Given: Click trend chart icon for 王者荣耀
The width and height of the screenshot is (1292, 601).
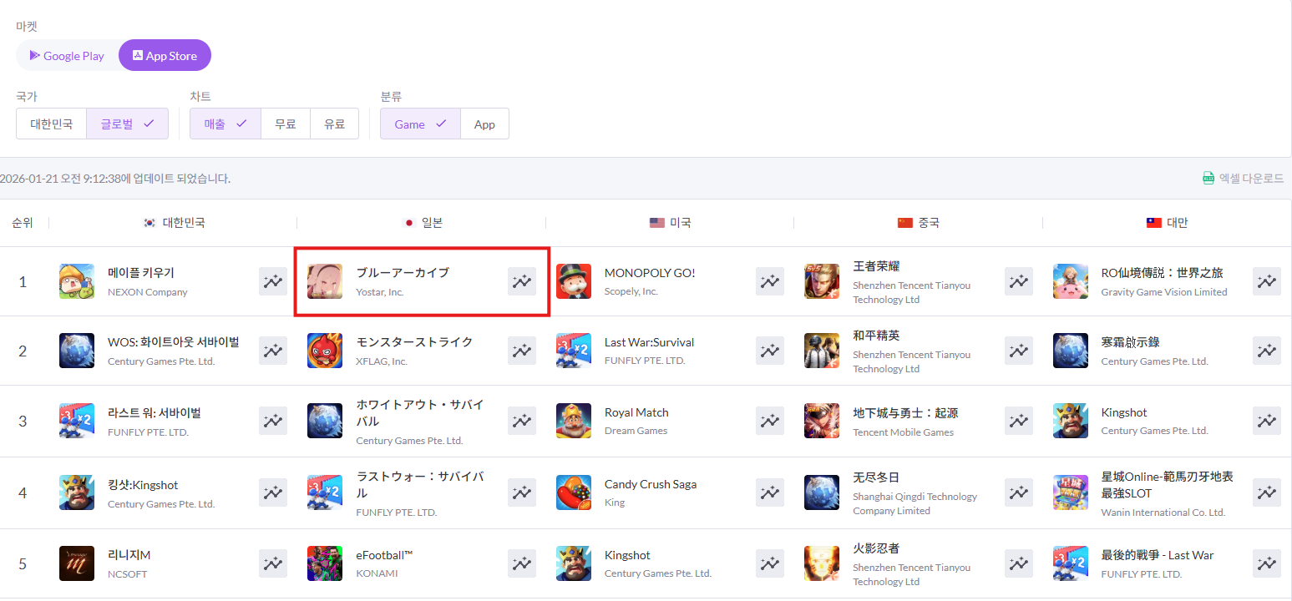Looking at the screenshot, I should [x=1018, y=282].
